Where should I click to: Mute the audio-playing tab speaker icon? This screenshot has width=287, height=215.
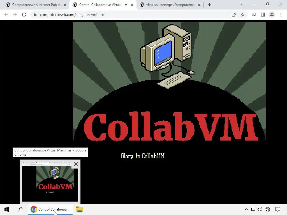pos(126,5)
